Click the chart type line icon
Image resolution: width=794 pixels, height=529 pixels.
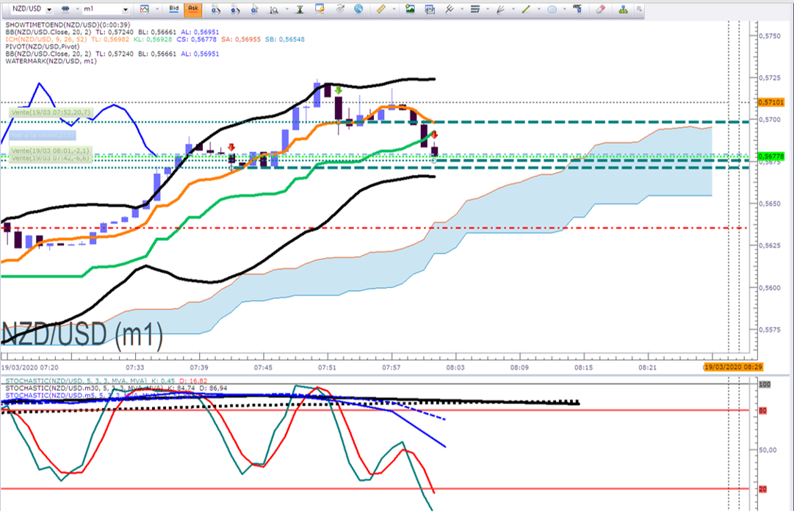(x=145, y=9)
